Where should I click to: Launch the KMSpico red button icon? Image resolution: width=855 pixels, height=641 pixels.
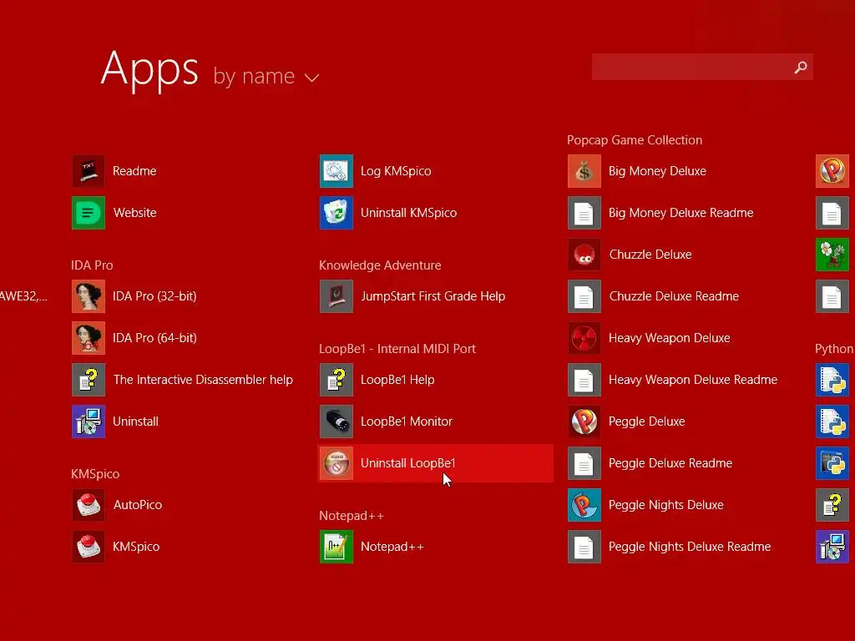[89, 546]
